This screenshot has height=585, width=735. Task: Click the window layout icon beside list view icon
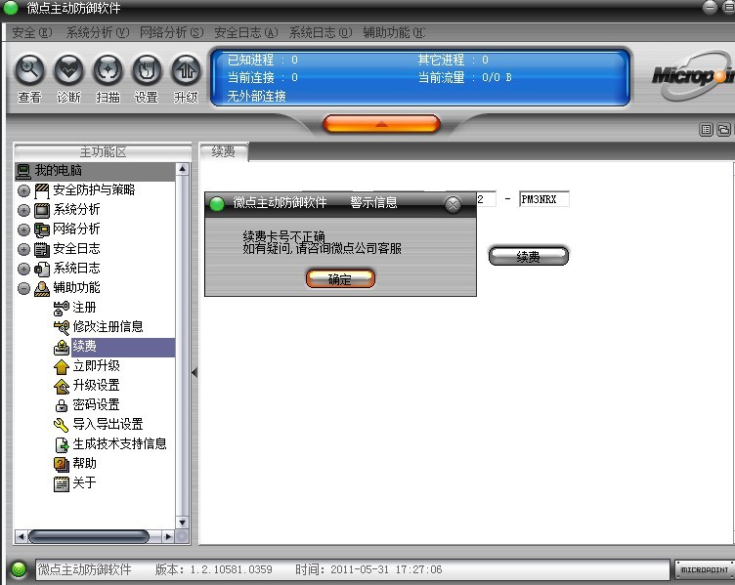723,130
